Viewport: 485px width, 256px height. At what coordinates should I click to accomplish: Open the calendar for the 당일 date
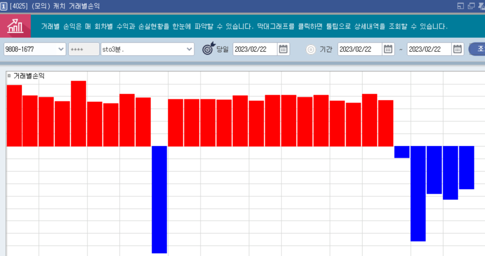283,49
